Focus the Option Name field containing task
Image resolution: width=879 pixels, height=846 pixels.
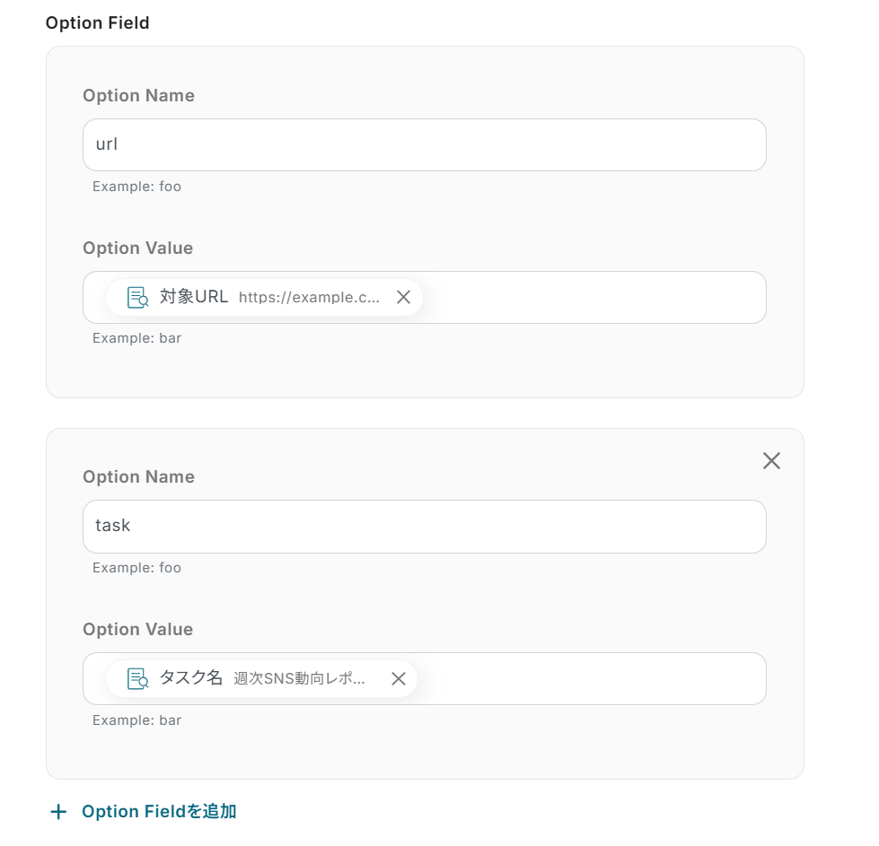tap(424, 526)
